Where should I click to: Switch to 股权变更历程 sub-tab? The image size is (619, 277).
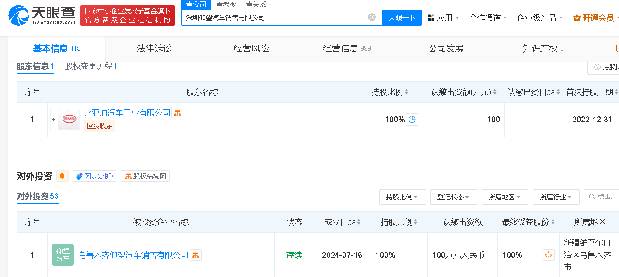pos(91,67)
